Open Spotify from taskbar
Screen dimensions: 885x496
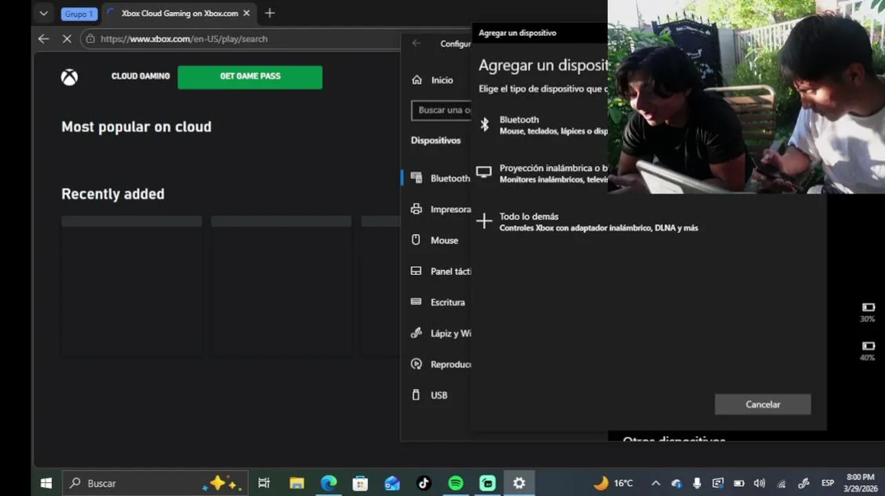(x=456, y=483)
